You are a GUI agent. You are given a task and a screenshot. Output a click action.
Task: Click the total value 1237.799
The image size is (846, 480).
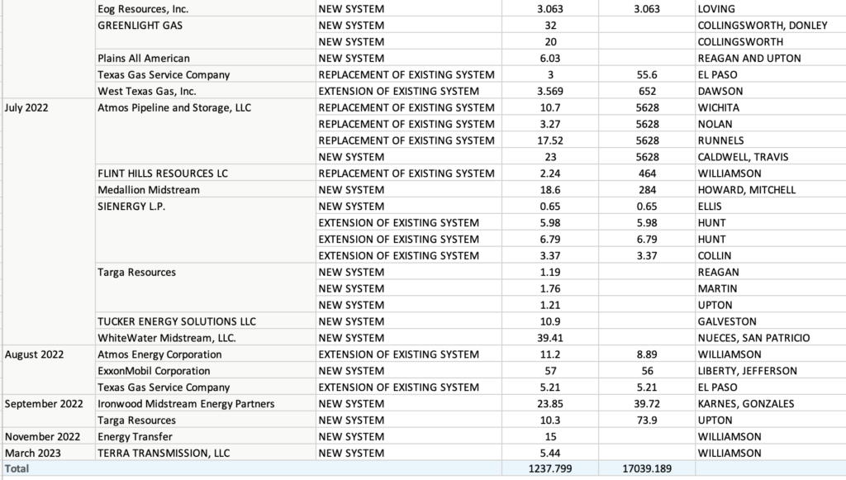click(549, 468)
